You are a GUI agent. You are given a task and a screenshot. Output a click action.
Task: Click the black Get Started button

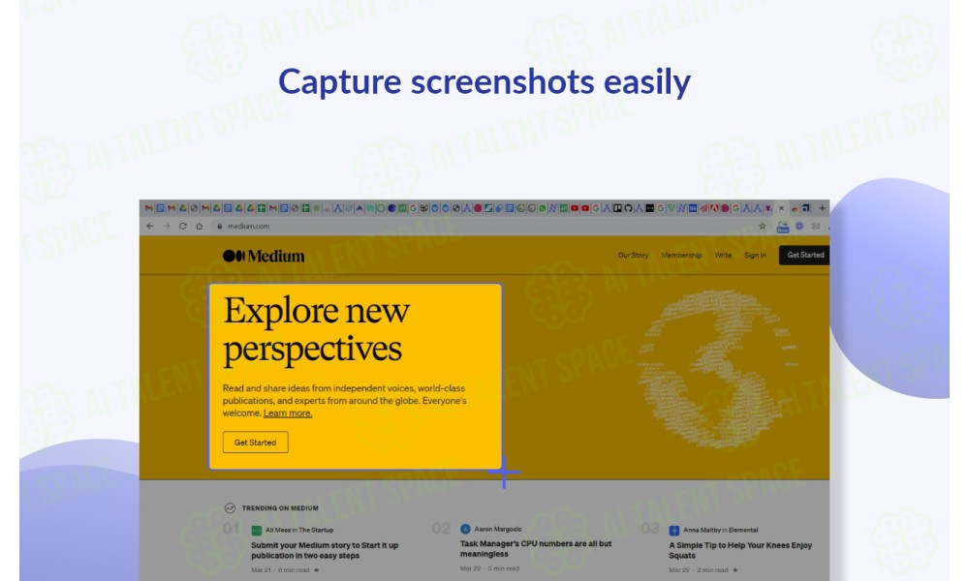[x=804, y=255]
